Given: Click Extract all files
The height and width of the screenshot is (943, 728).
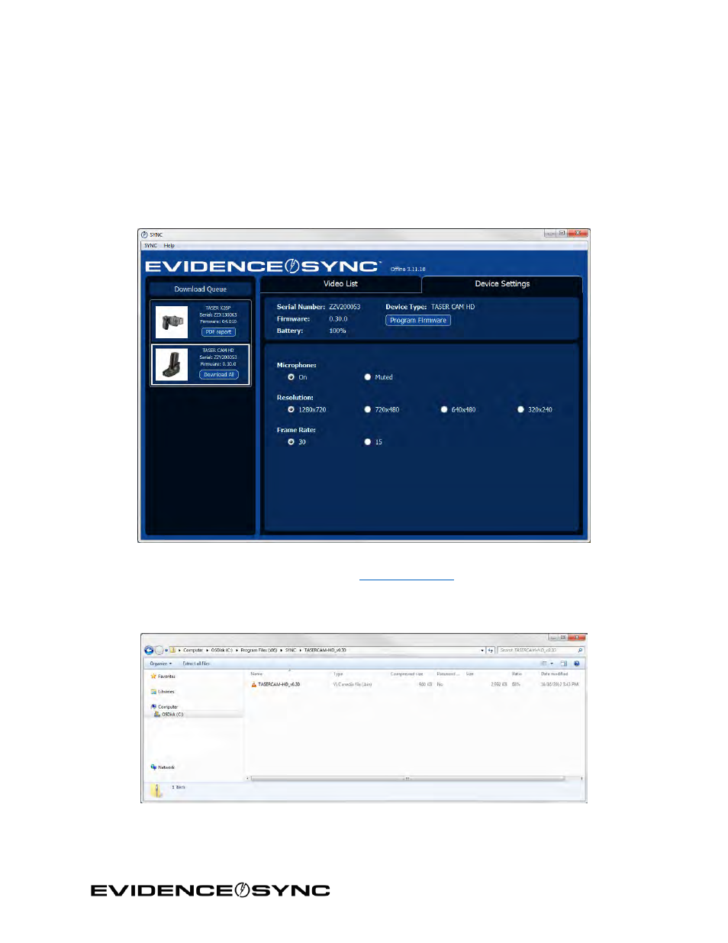Looking at the screenshot, I should pyautogui.click(x=196, y=664).
